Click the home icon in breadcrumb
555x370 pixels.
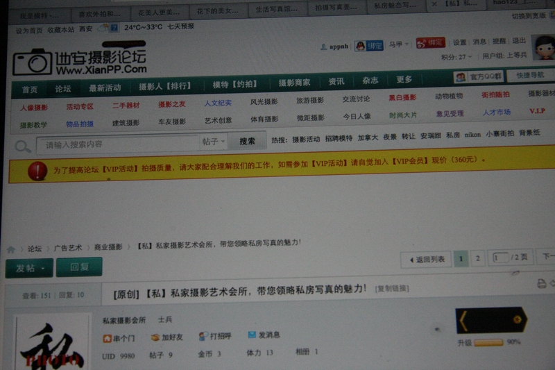[x=11, y=248]
